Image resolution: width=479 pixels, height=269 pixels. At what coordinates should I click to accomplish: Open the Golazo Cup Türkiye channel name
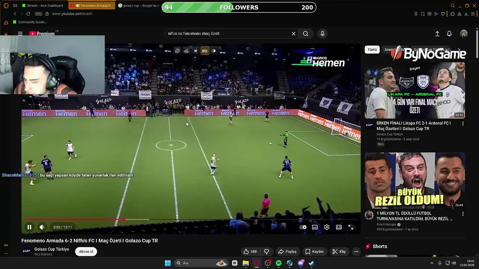click(x=52, y=249)
